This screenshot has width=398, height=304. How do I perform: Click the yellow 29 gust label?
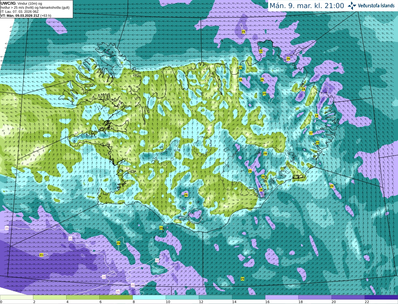coord(317,116)
